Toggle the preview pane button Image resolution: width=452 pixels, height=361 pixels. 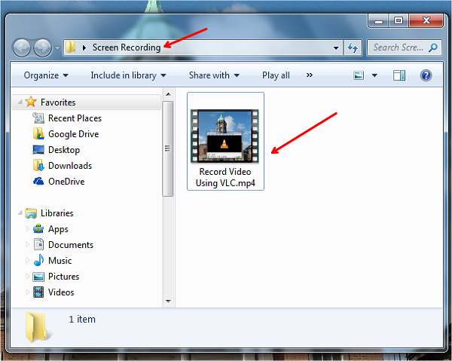pos(399,75)
